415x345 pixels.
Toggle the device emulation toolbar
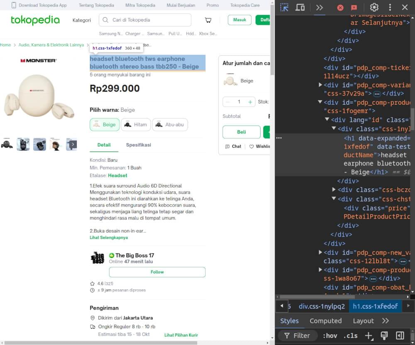point(300,7)
